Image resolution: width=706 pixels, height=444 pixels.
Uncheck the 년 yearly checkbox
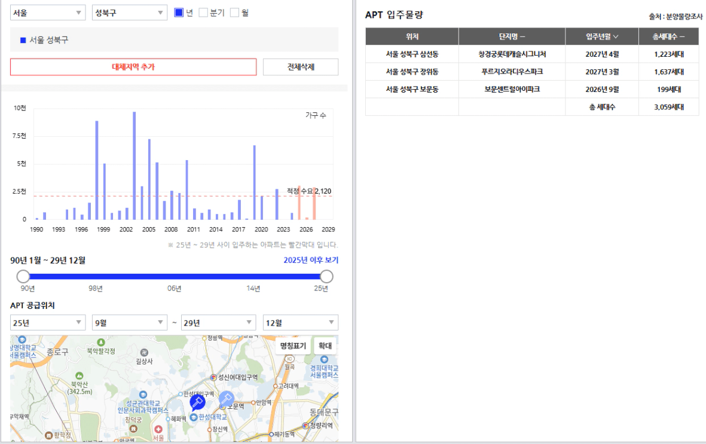(179, 13)
